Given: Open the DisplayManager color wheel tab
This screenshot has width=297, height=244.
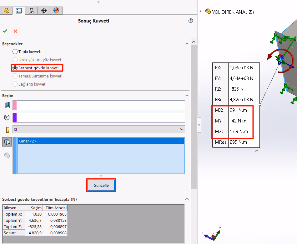Looking at the screenshot, I should pos(56,11).
